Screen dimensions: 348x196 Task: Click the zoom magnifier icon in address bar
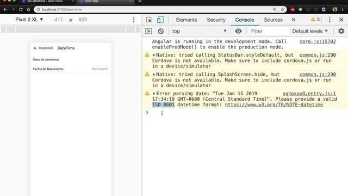pos(275,9)
